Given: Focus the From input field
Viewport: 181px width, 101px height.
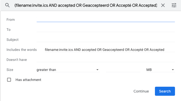Looking at the screenshot, I should tap(106, 19).
